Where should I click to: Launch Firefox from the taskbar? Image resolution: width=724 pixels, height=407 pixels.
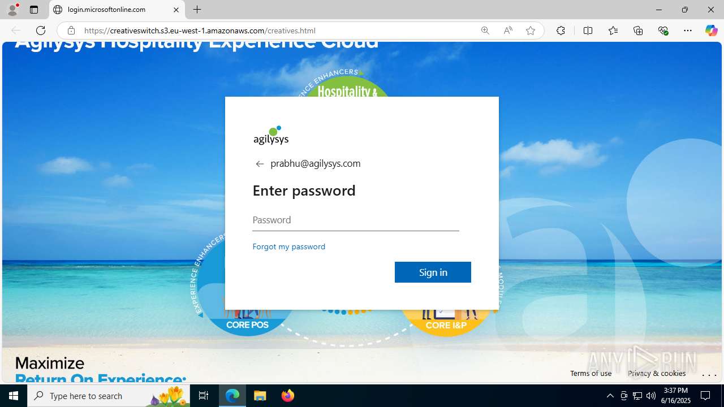pos(287,396)
